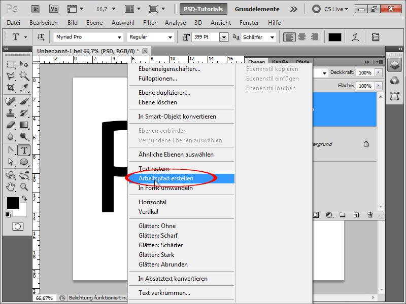Select the Hand tool

tap(11, 186)
